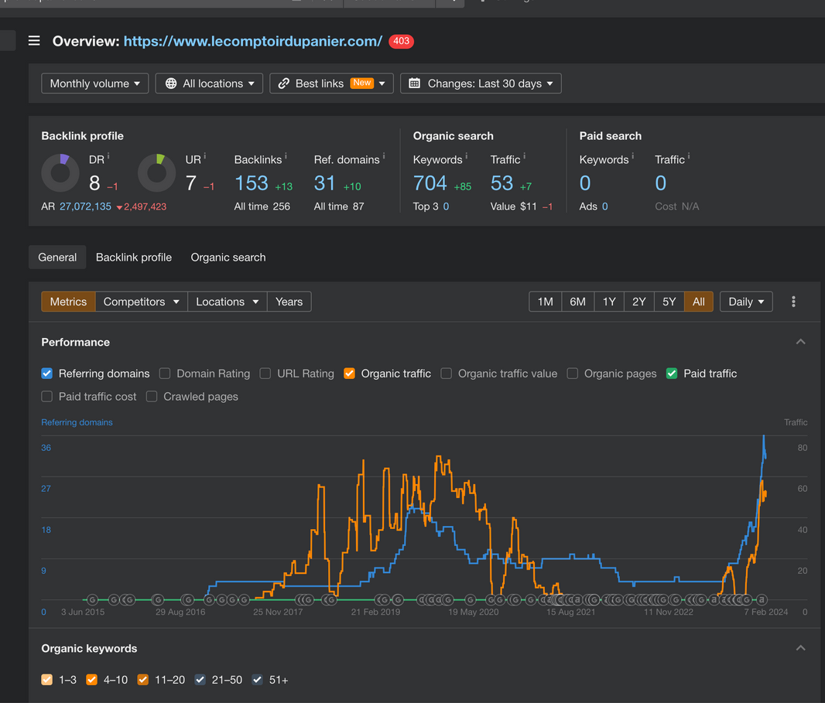Switch to the Backlink profile tab
The height and width of the screenshot is (703, 825).
click(134, 258)
